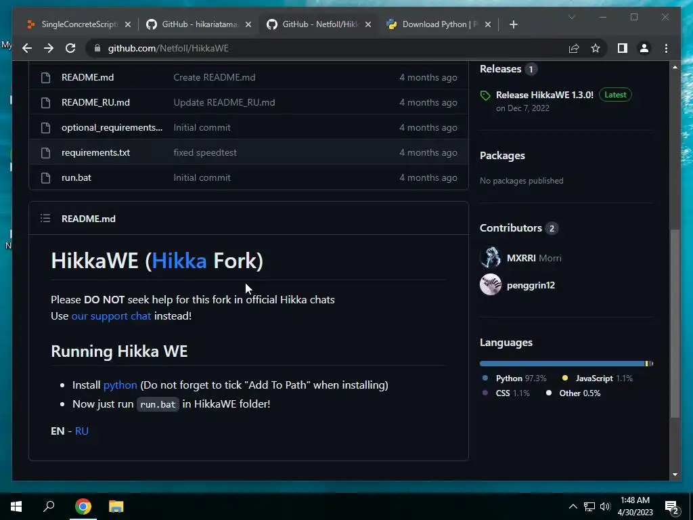Open 'Create README.md' commit
Viewport: 693px width, 520px height.
click(x=215, y=77)
